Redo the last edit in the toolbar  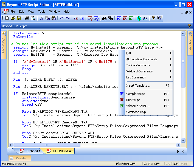[x=68, y=18]
